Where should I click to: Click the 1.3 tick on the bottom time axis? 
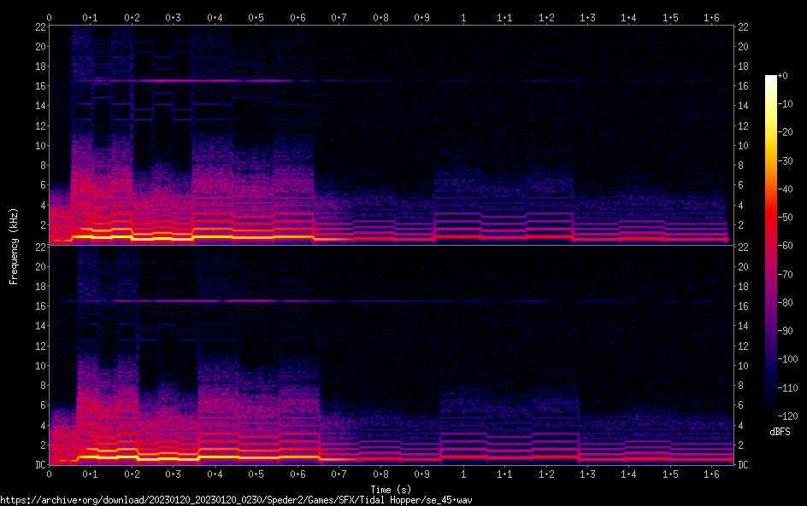click(587, 474)
